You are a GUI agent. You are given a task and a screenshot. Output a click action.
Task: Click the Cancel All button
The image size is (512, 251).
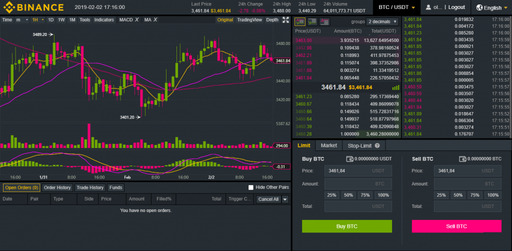click(x=268, y=199)
